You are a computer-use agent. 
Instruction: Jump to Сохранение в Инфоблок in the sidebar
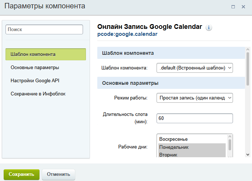pos(38,94)
